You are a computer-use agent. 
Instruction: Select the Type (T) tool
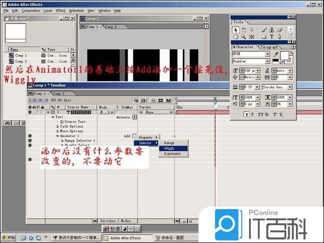tap(271, 37)
